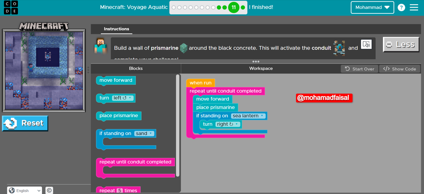Click the Show Code button
The width and height of the screenshot is (424, 194).
tap(399, 69)
